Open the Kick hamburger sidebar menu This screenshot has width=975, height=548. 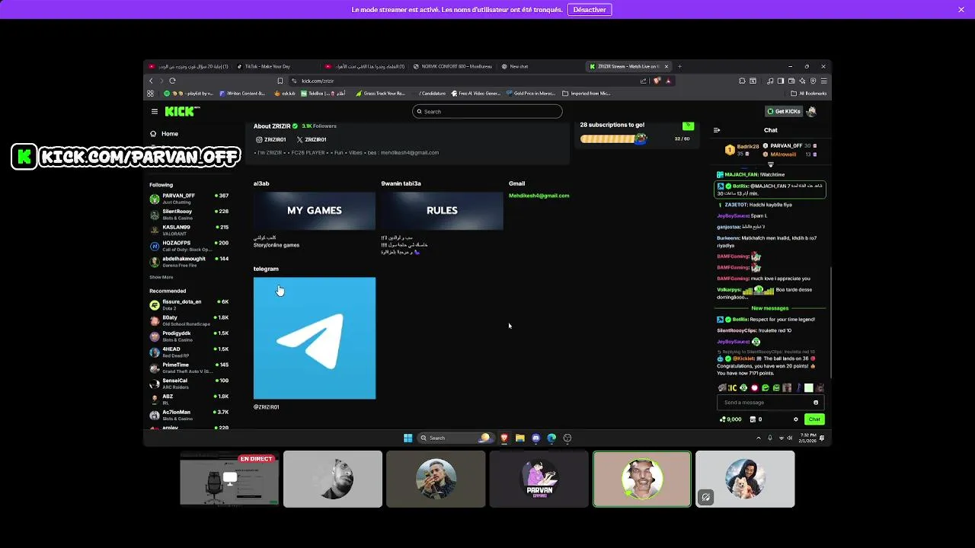click(154, 112)
